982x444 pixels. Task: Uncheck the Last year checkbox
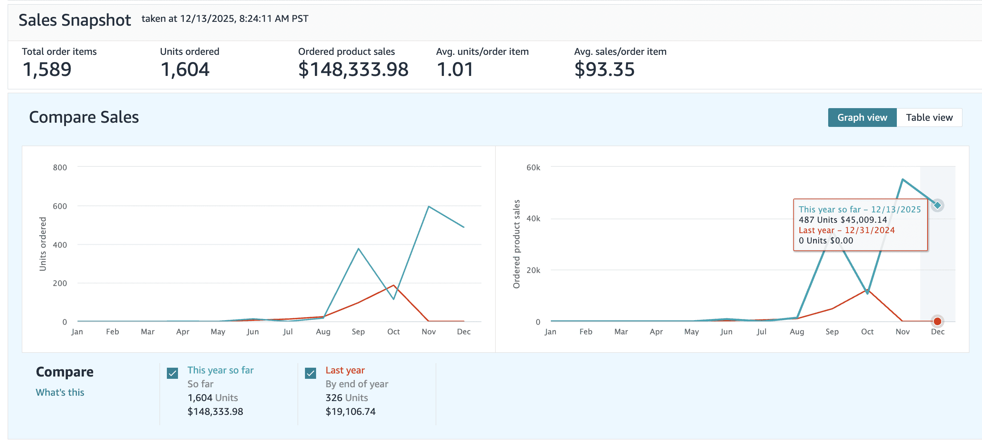[x=311, y=373]
